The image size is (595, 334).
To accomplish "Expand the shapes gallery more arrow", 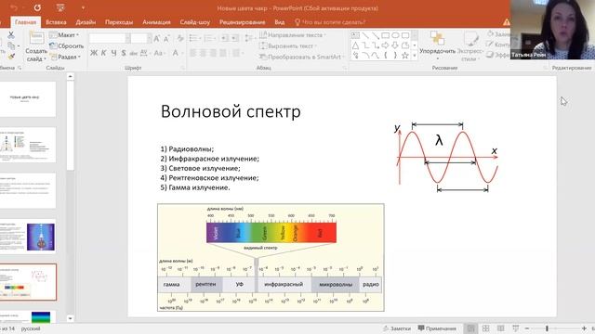I will pos(415,56).
